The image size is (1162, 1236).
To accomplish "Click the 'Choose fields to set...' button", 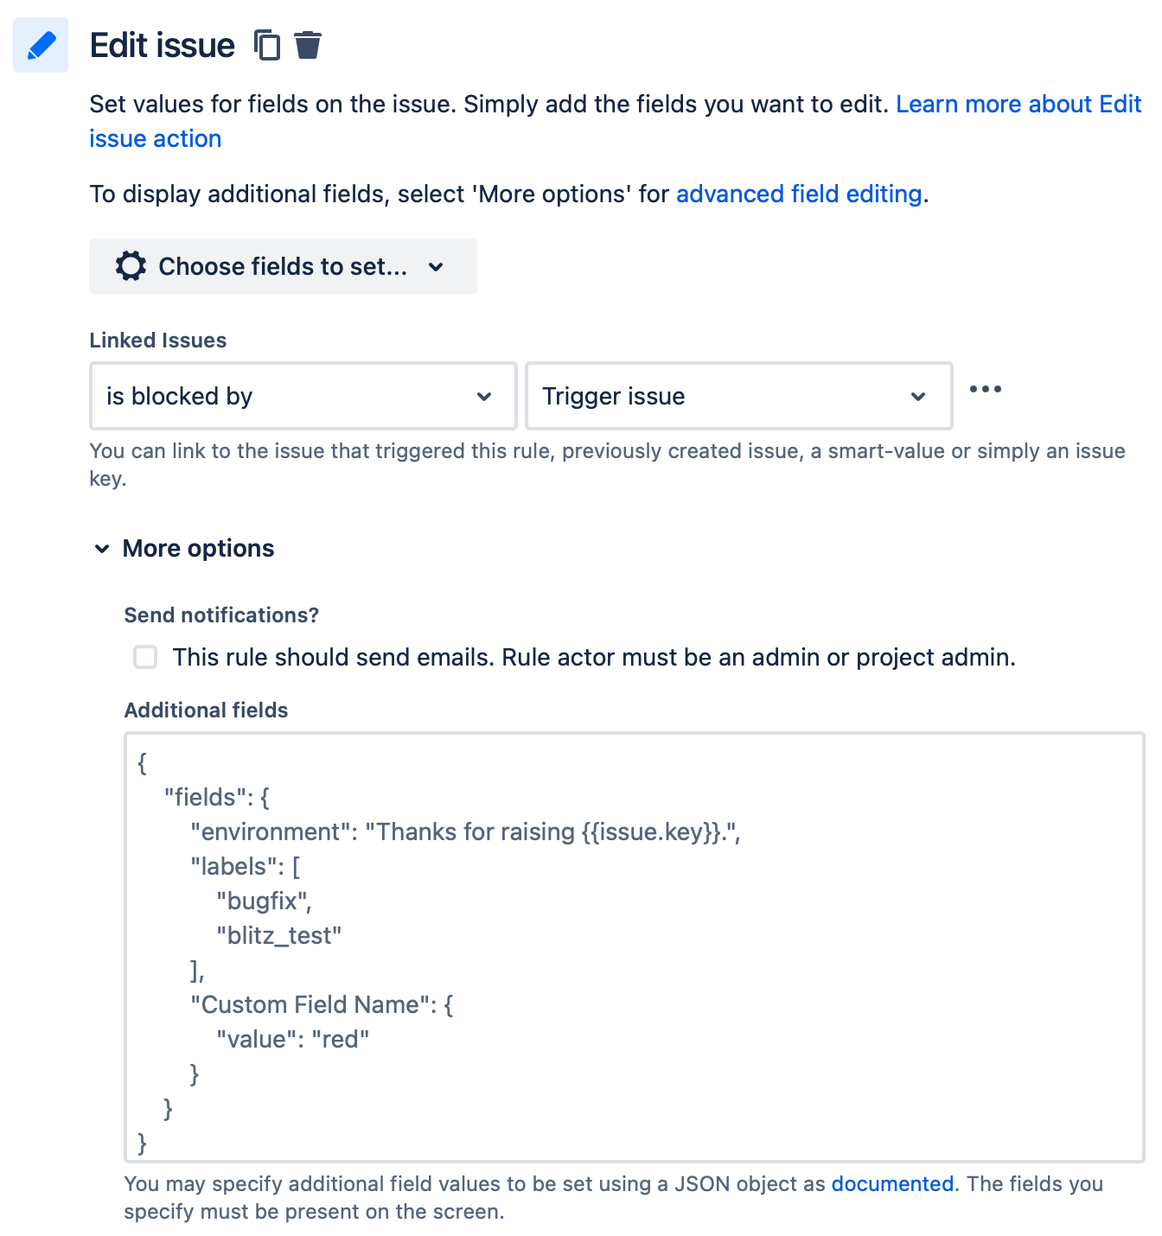I will [283, 266].
